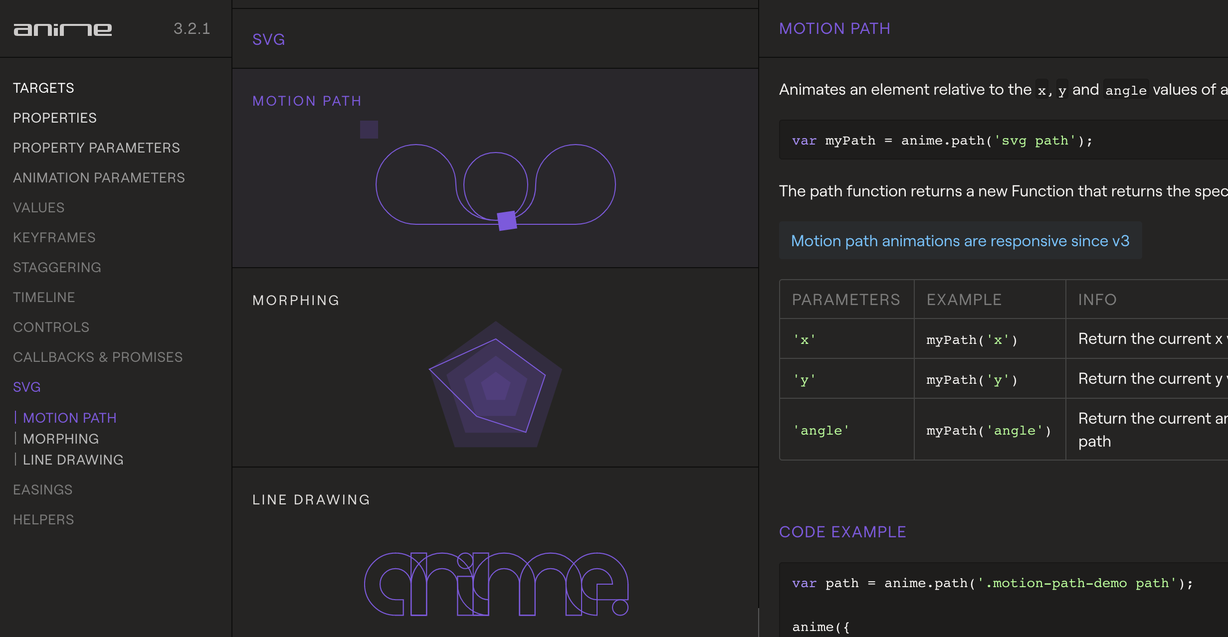Click the LINE DRAWING demo title
Image resolution: width=1228 pixels, height=637 pixels.
point(311,500)
